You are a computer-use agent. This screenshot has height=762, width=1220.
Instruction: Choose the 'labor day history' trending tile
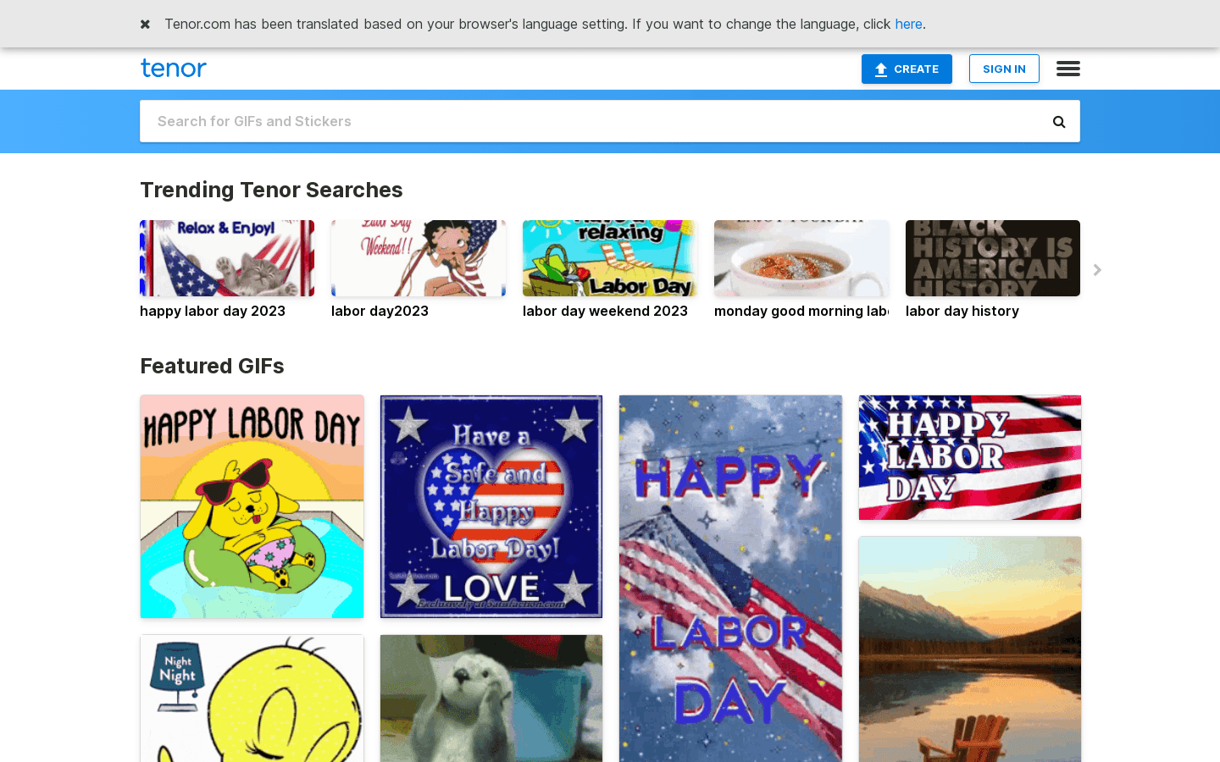pyautogui.click(x=992, y=259)
